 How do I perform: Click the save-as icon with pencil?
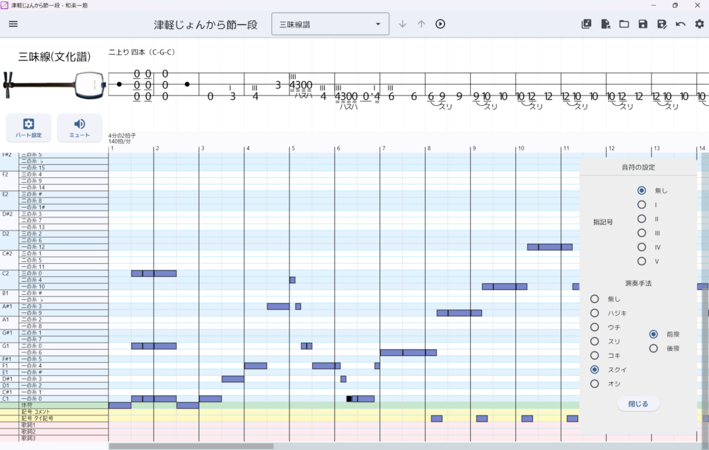tap(661, 24)
